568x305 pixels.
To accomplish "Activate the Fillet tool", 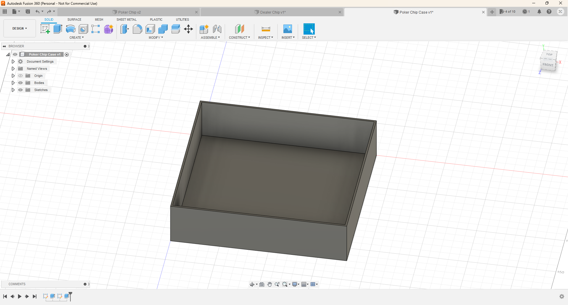I will pyautogui.click(x=137, y=29).
